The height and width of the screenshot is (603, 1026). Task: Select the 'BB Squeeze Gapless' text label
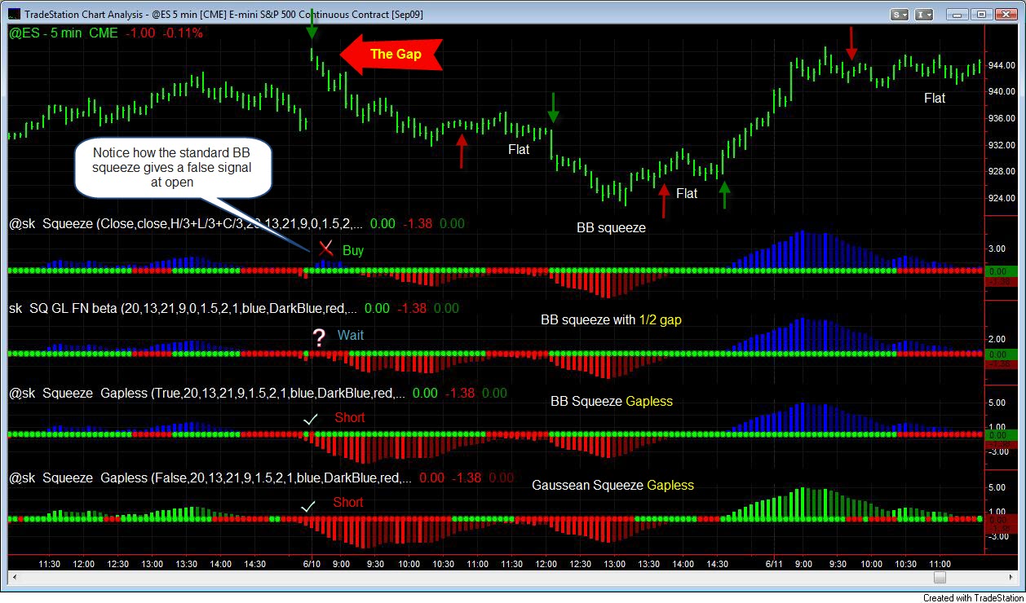612,402
